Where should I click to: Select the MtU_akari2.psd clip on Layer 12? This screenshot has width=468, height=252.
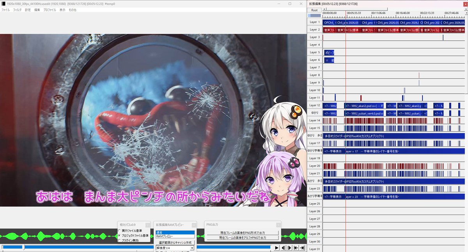pyautogui.click(x=364, y=105)
